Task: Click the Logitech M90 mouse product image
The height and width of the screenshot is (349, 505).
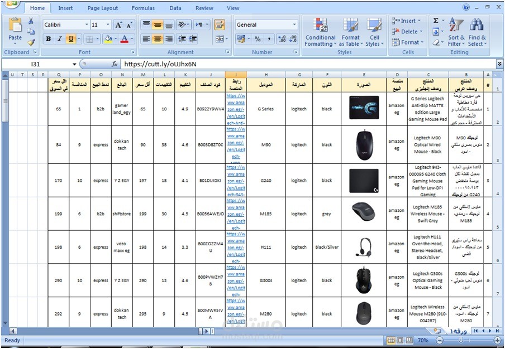Action: coord(364,144)
